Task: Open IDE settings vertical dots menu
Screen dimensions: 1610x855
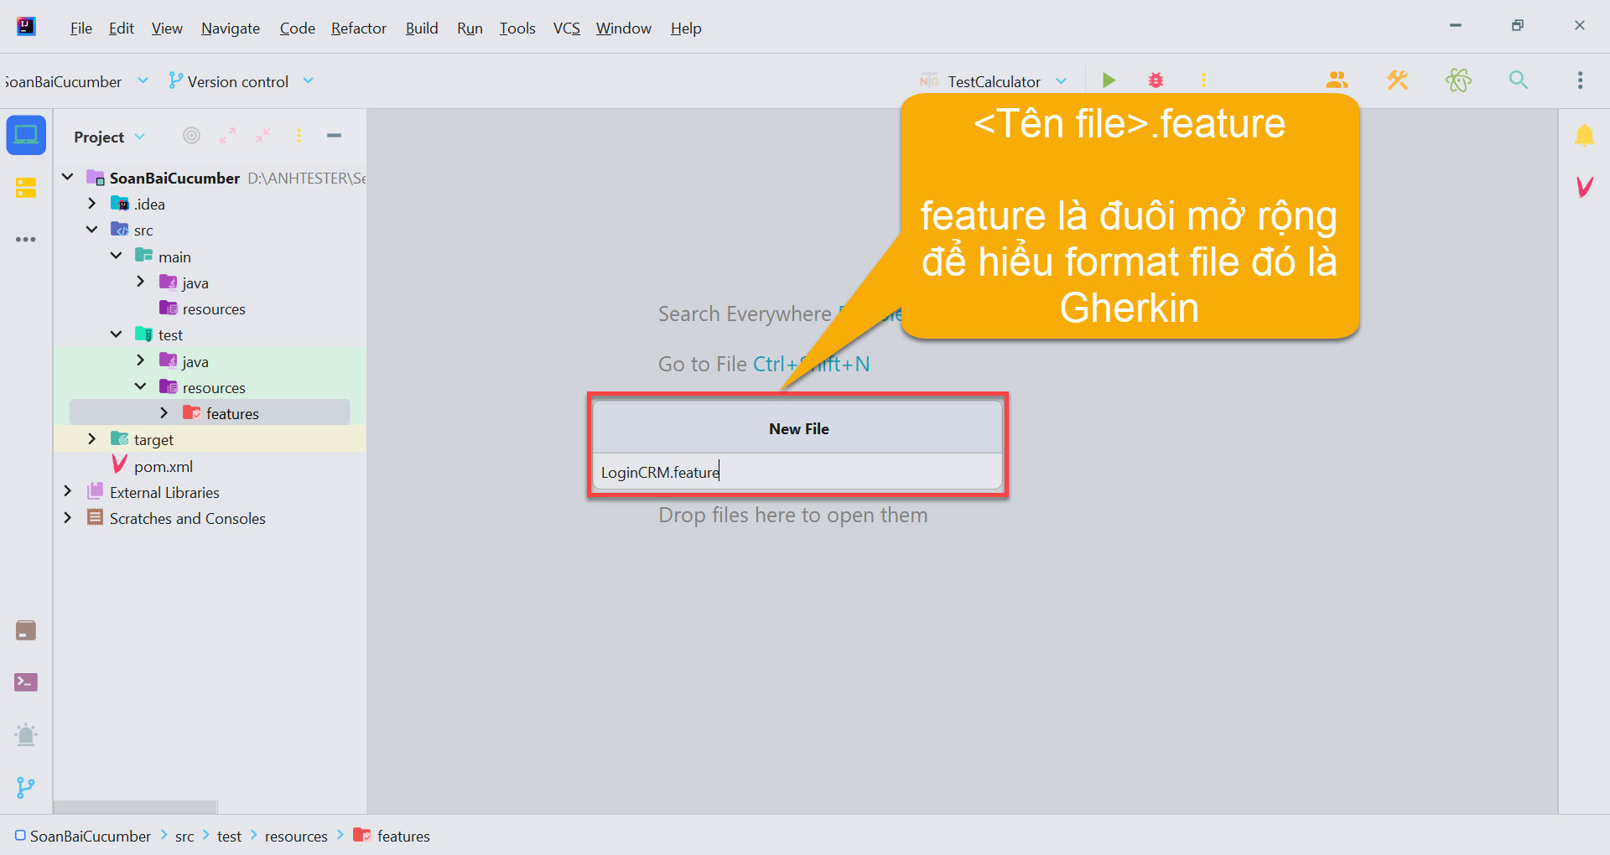Action: 1580,80
